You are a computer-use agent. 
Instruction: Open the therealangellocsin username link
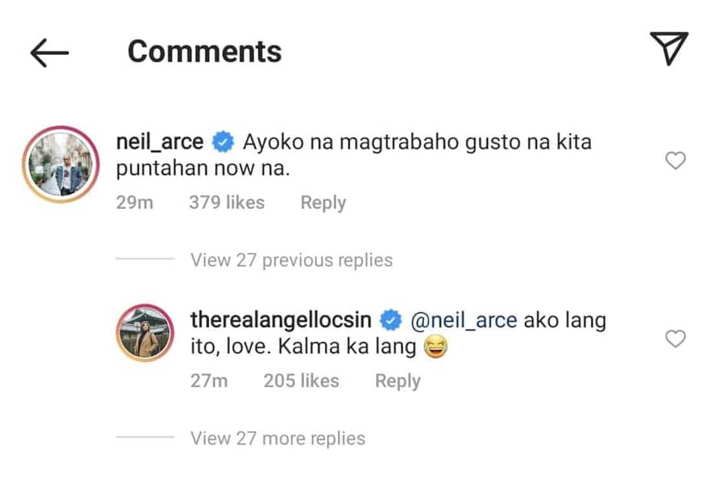coord(281,320)
